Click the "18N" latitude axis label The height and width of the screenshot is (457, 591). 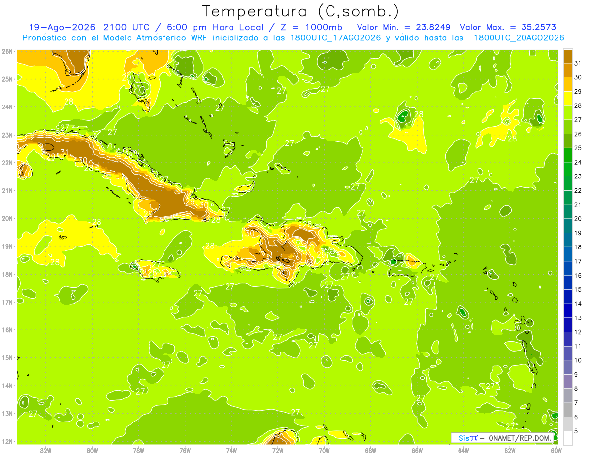pyautogui.click(x=7, y=274)
